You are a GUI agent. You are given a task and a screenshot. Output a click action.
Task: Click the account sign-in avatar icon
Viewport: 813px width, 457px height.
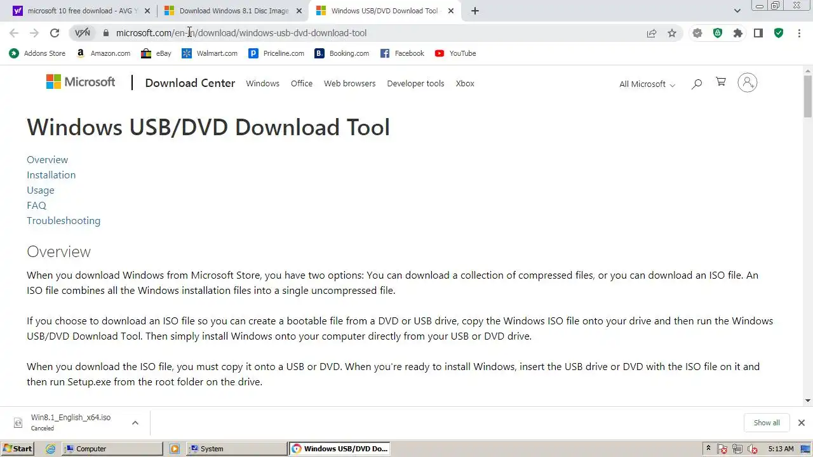pos(748,83)
